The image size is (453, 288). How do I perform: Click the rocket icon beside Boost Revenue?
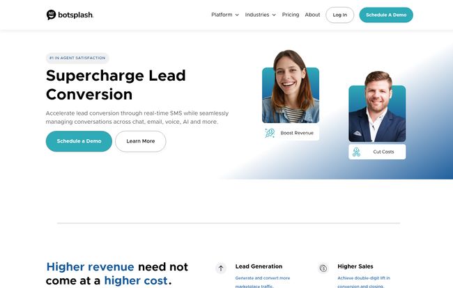coord(270,133)
